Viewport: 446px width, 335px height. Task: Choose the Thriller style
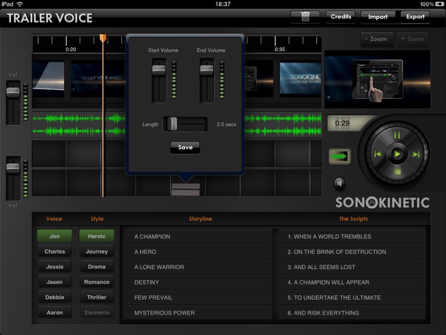click(x=97, y=297)
